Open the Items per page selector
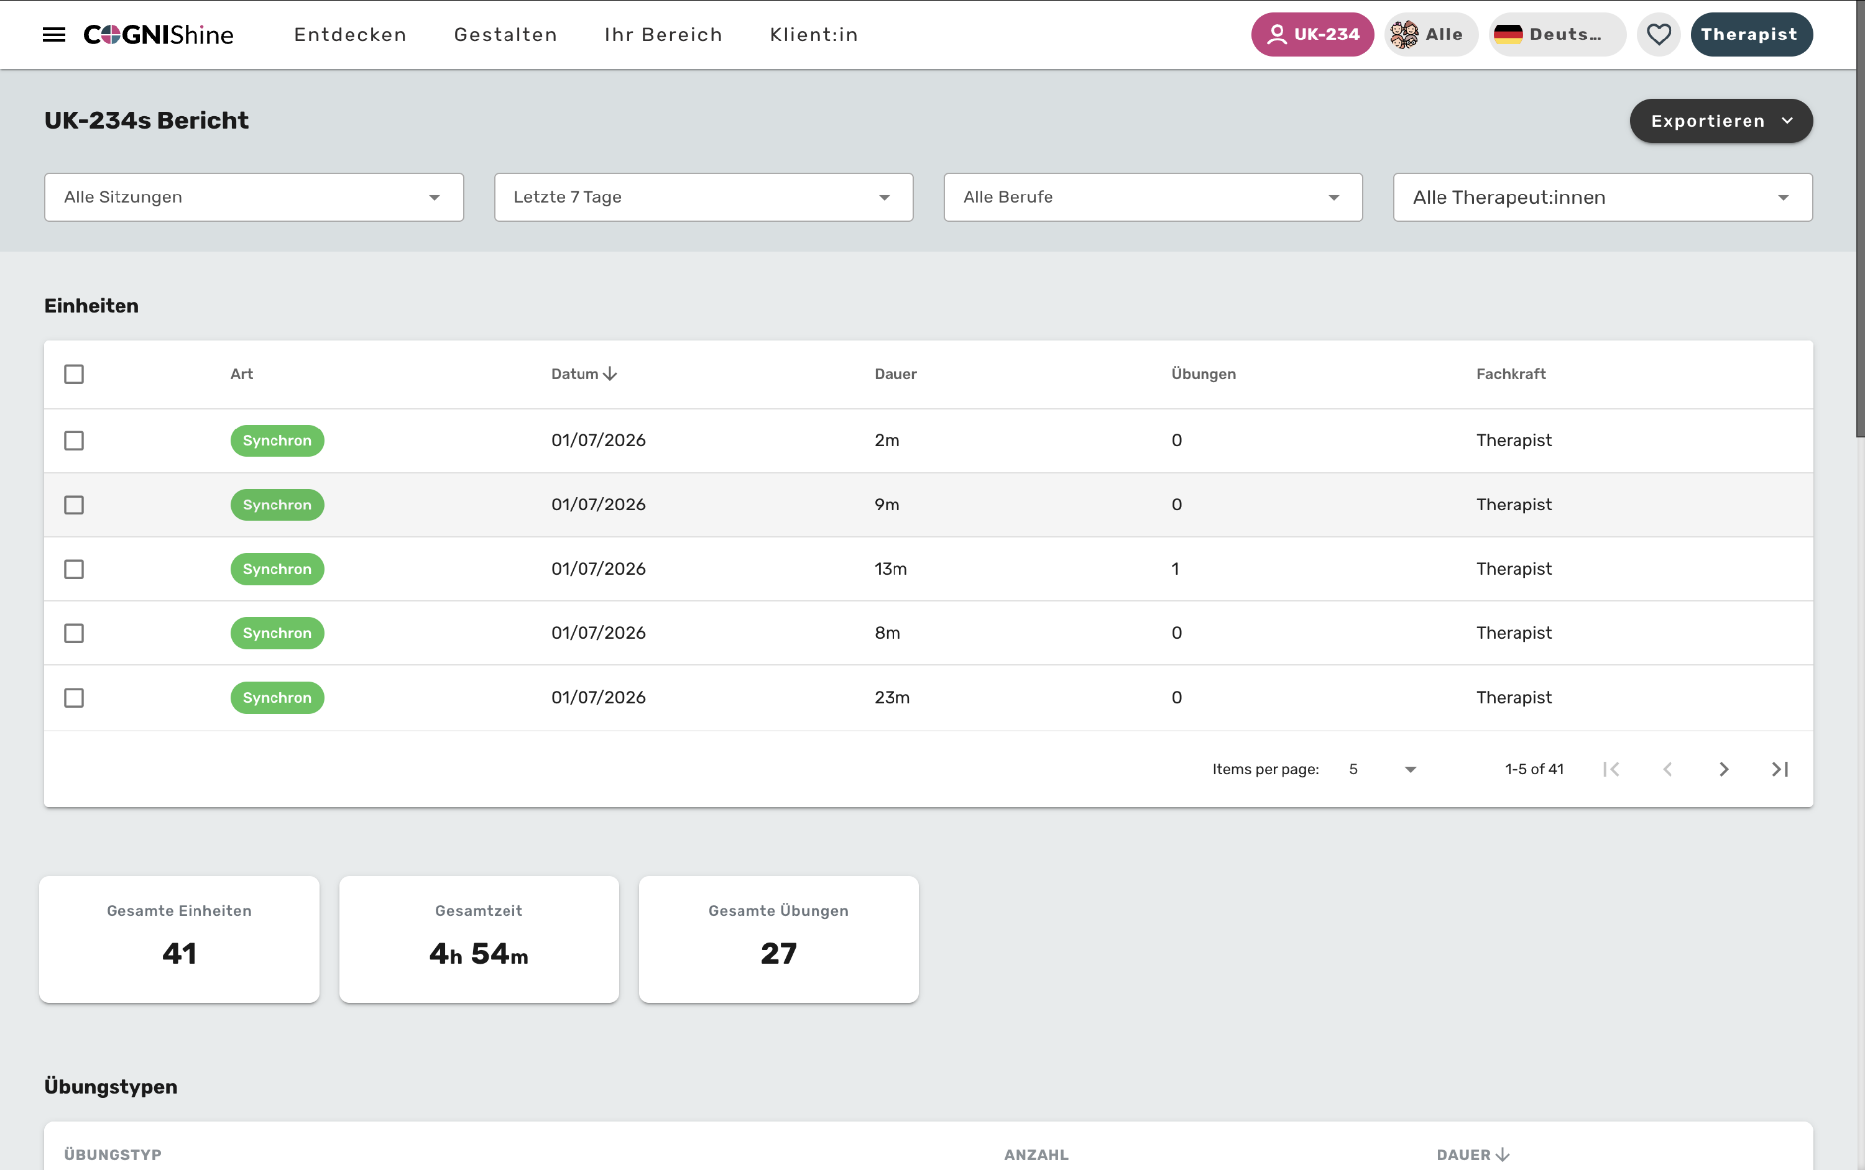This screenshot has height=1170, width=1865. tap(1383, 769)
